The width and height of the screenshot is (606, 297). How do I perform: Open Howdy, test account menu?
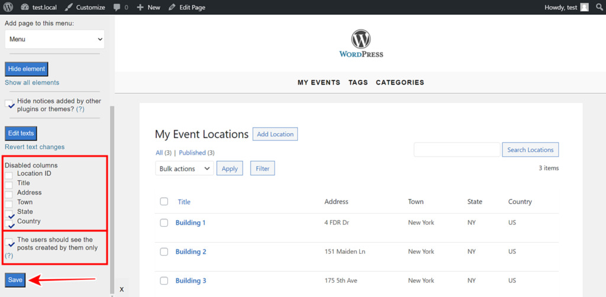pos(566,7)
